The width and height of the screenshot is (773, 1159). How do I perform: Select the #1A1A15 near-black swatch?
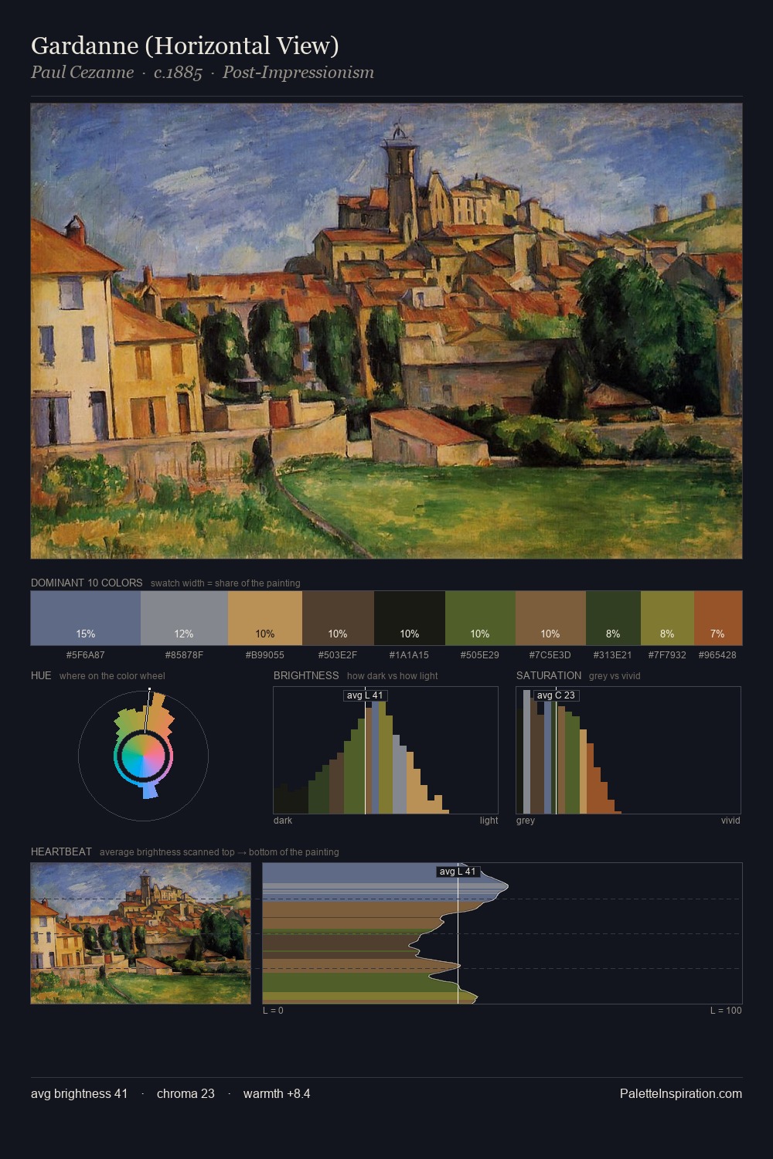pos(410,617)
